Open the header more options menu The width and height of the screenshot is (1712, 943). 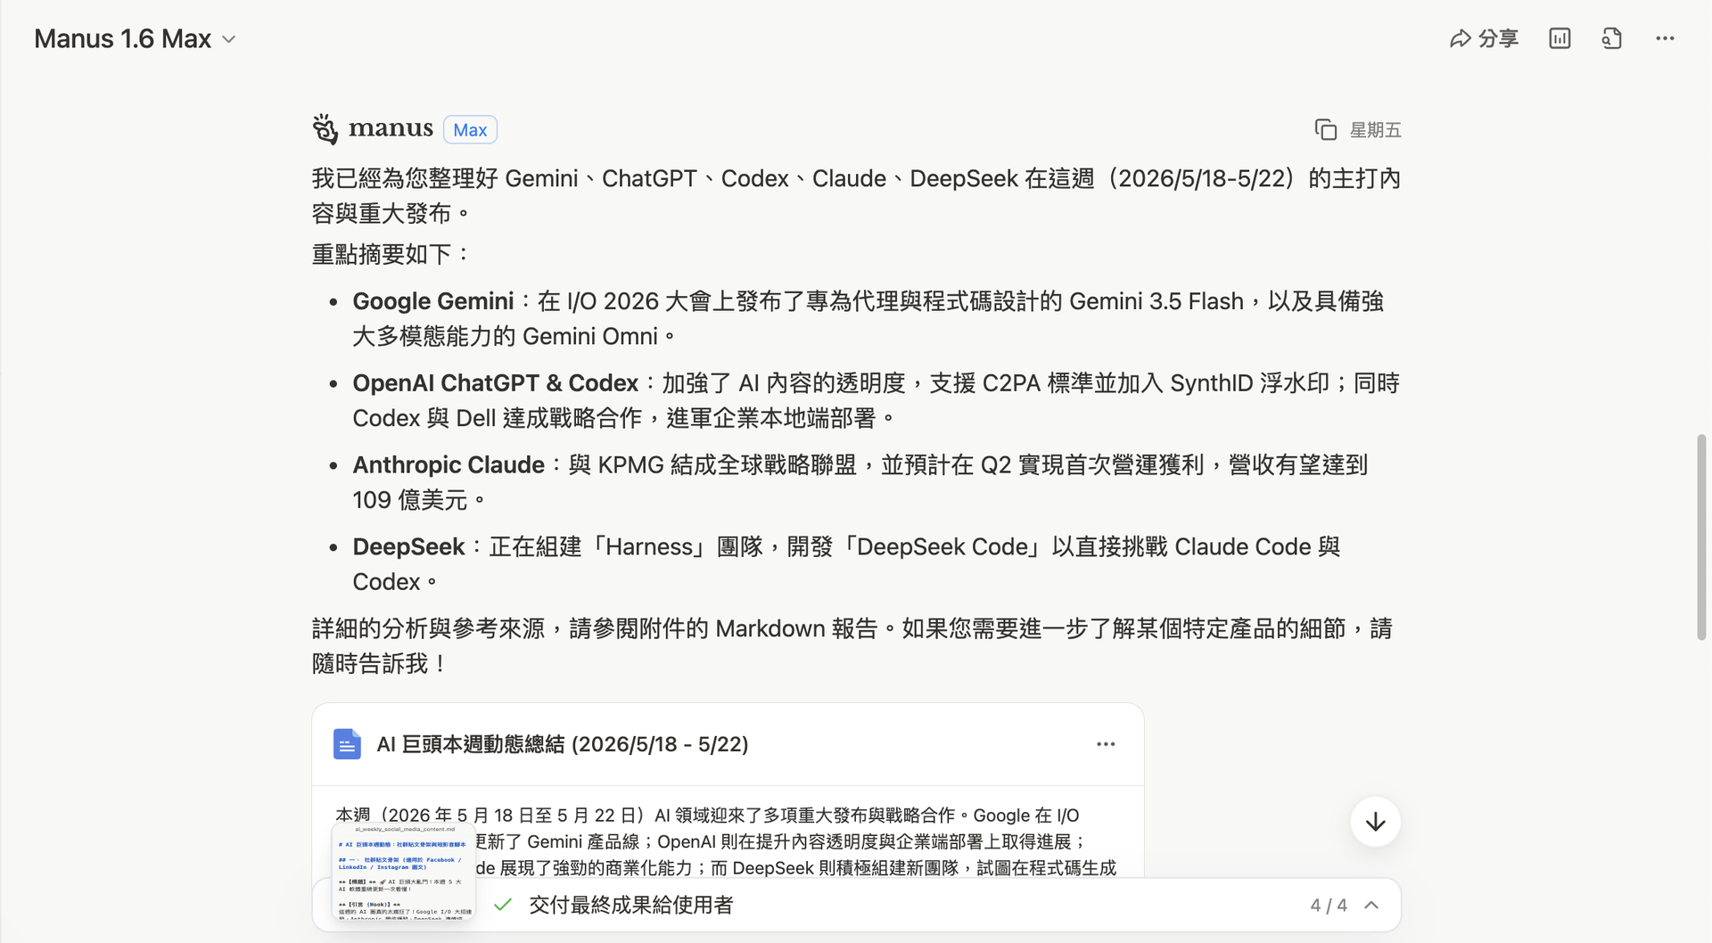click(1665, 38)
